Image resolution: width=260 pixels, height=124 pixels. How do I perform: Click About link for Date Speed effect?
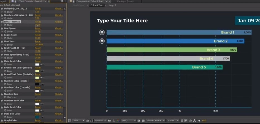point(59,55)
